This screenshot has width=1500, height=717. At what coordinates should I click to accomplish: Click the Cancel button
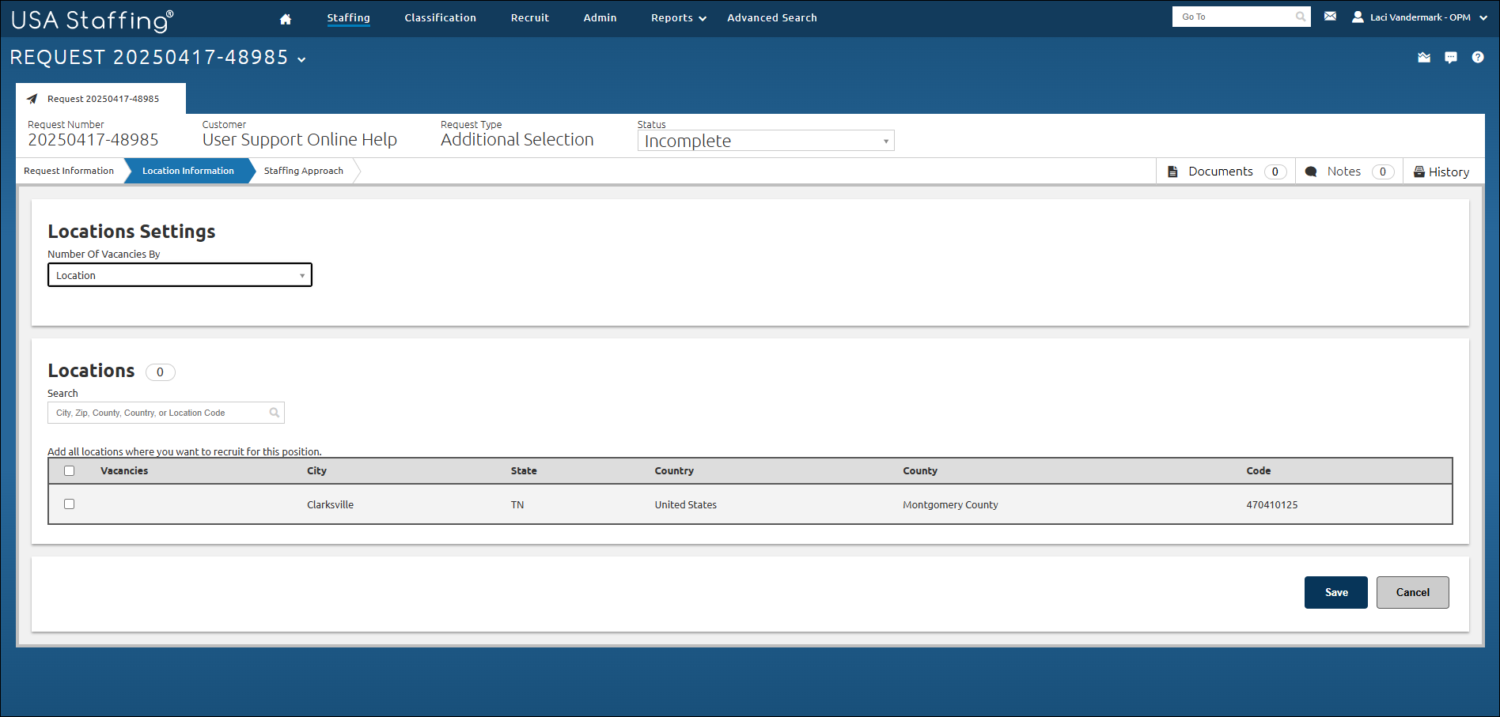pyautogui.click(x=1412, y=592)
